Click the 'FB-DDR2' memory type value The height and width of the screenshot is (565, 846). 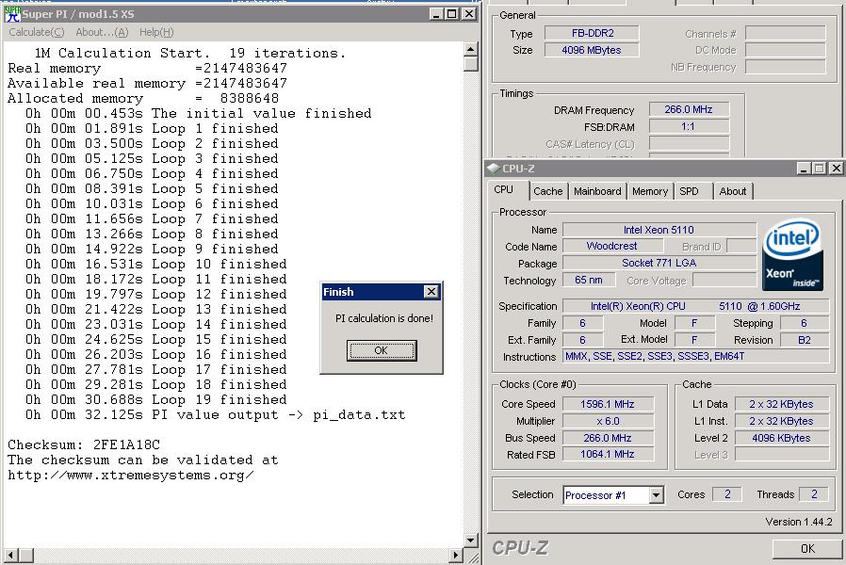coord(592,33)
